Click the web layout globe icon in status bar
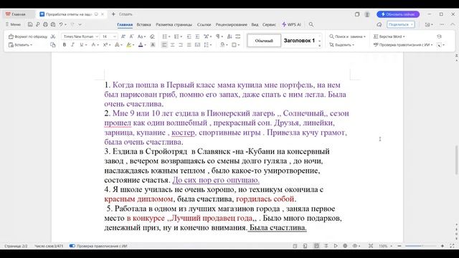The image size is (459, 258). tap(345, 246)
